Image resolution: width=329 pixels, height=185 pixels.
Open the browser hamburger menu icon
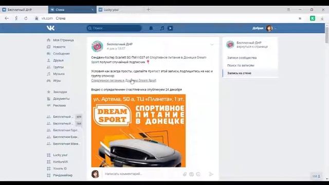[288, 10]
